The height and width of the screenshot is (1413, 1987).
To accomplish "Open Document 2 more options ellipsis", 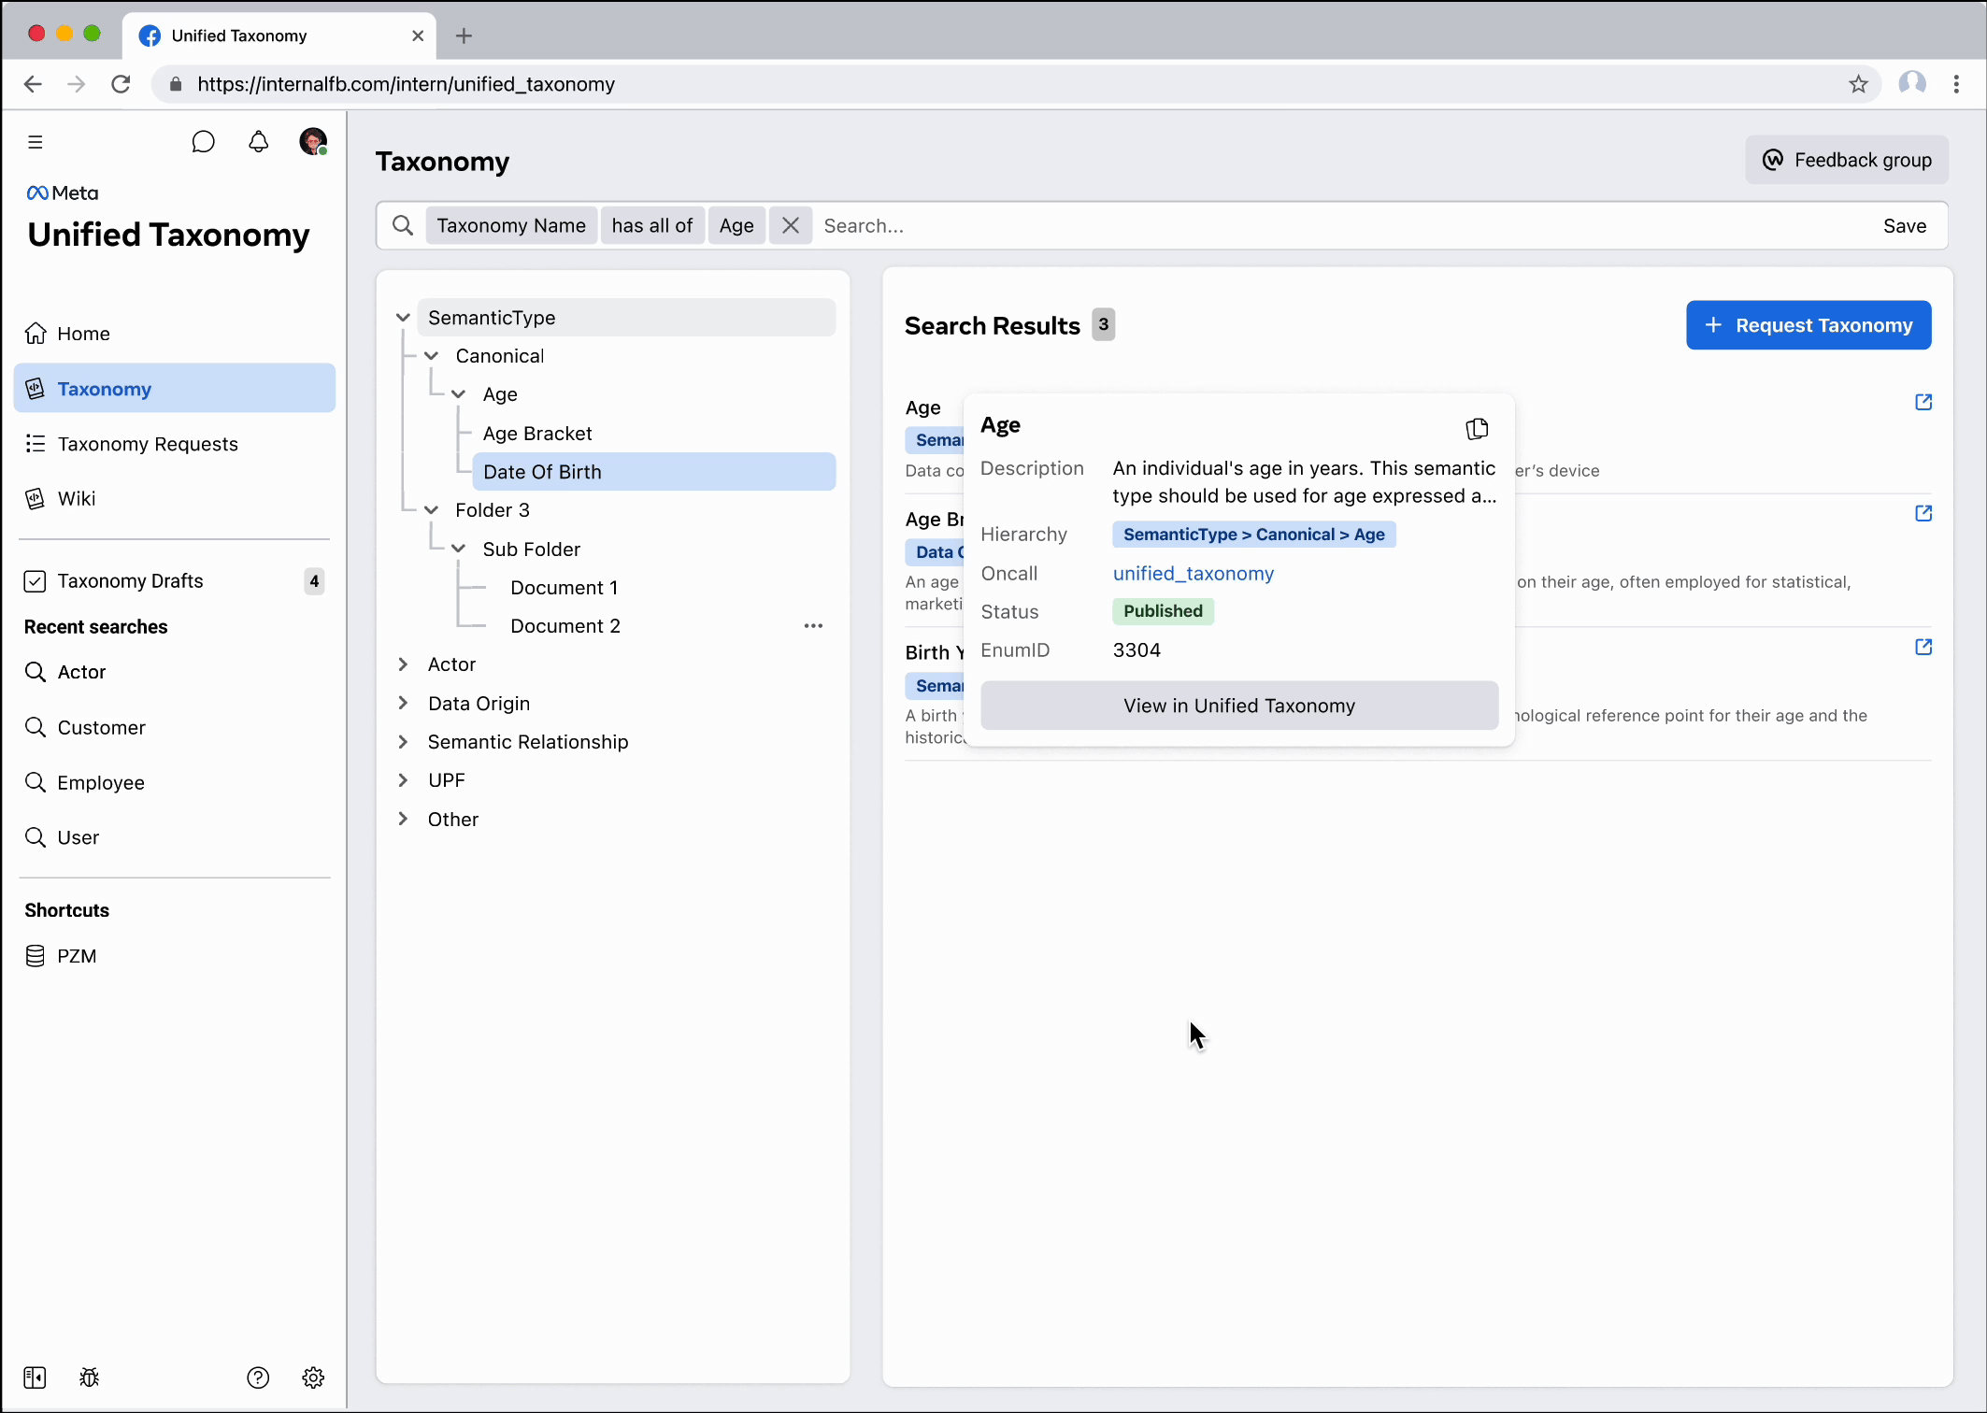I will 813,626.
